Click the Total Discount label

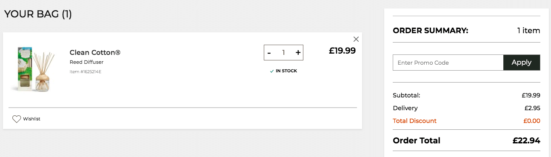click(x=414, y=121)
